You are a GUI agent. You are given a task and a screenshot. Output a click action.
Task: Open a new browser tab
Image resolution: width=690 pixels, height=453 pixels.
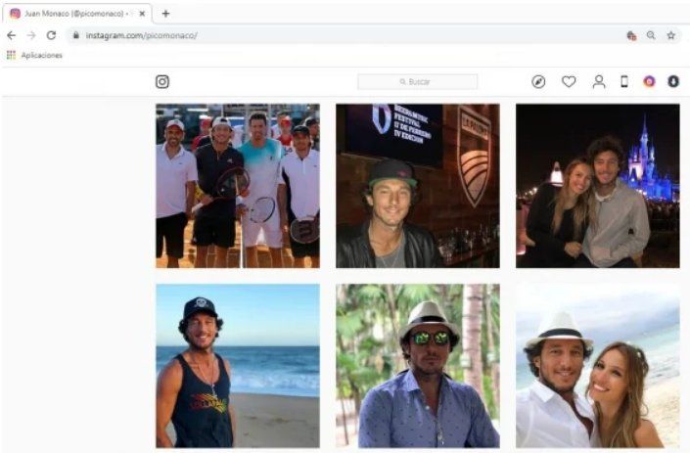(165, 14)
